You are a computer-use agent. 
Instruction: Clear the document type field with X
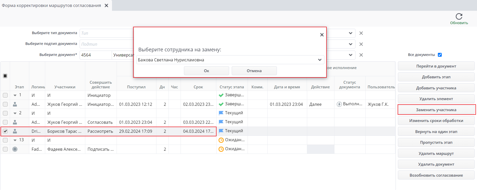click(x=361, y=33)
